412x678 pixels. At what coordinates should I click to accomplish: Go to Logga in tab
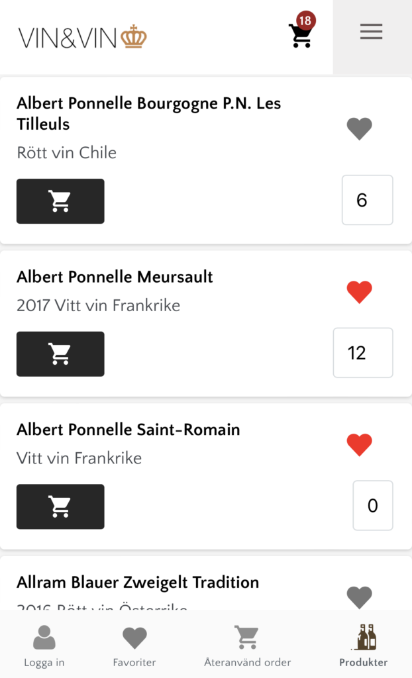coord(44,646)
